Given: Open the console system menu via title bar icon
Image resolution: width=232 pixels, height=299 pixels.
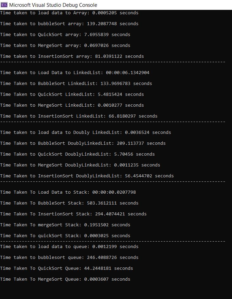Looking at the screenshot, I should tap(3, 5).
